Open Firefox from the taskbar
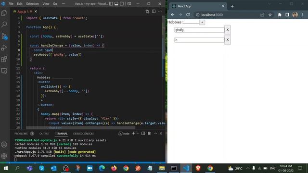Viewport: 308px width, 173px height. (114, 168)
